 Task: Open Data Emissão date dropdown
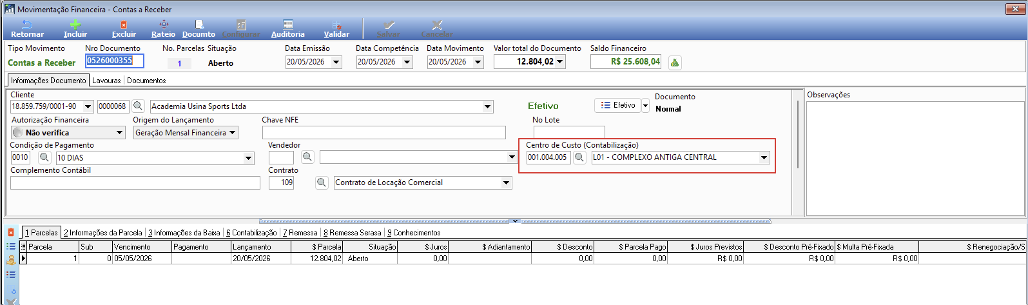coord(336,63)
